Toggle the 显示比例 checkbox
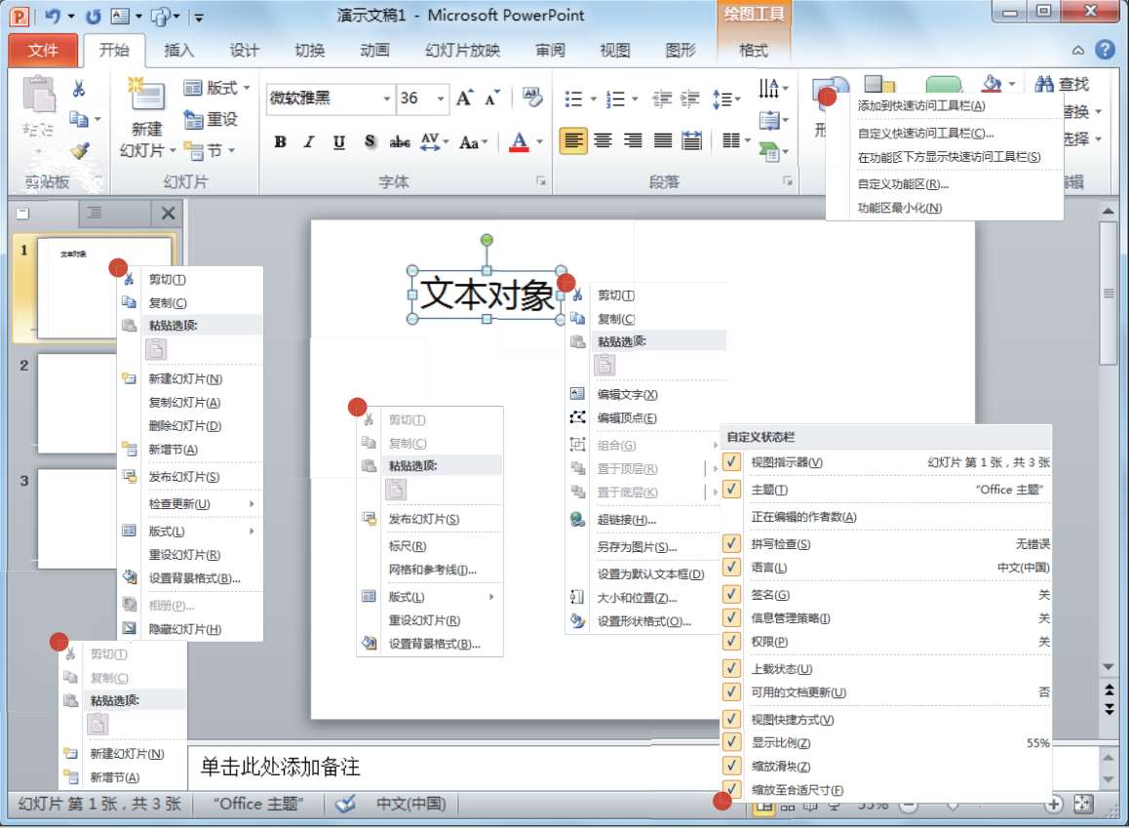 pos(733,742)
